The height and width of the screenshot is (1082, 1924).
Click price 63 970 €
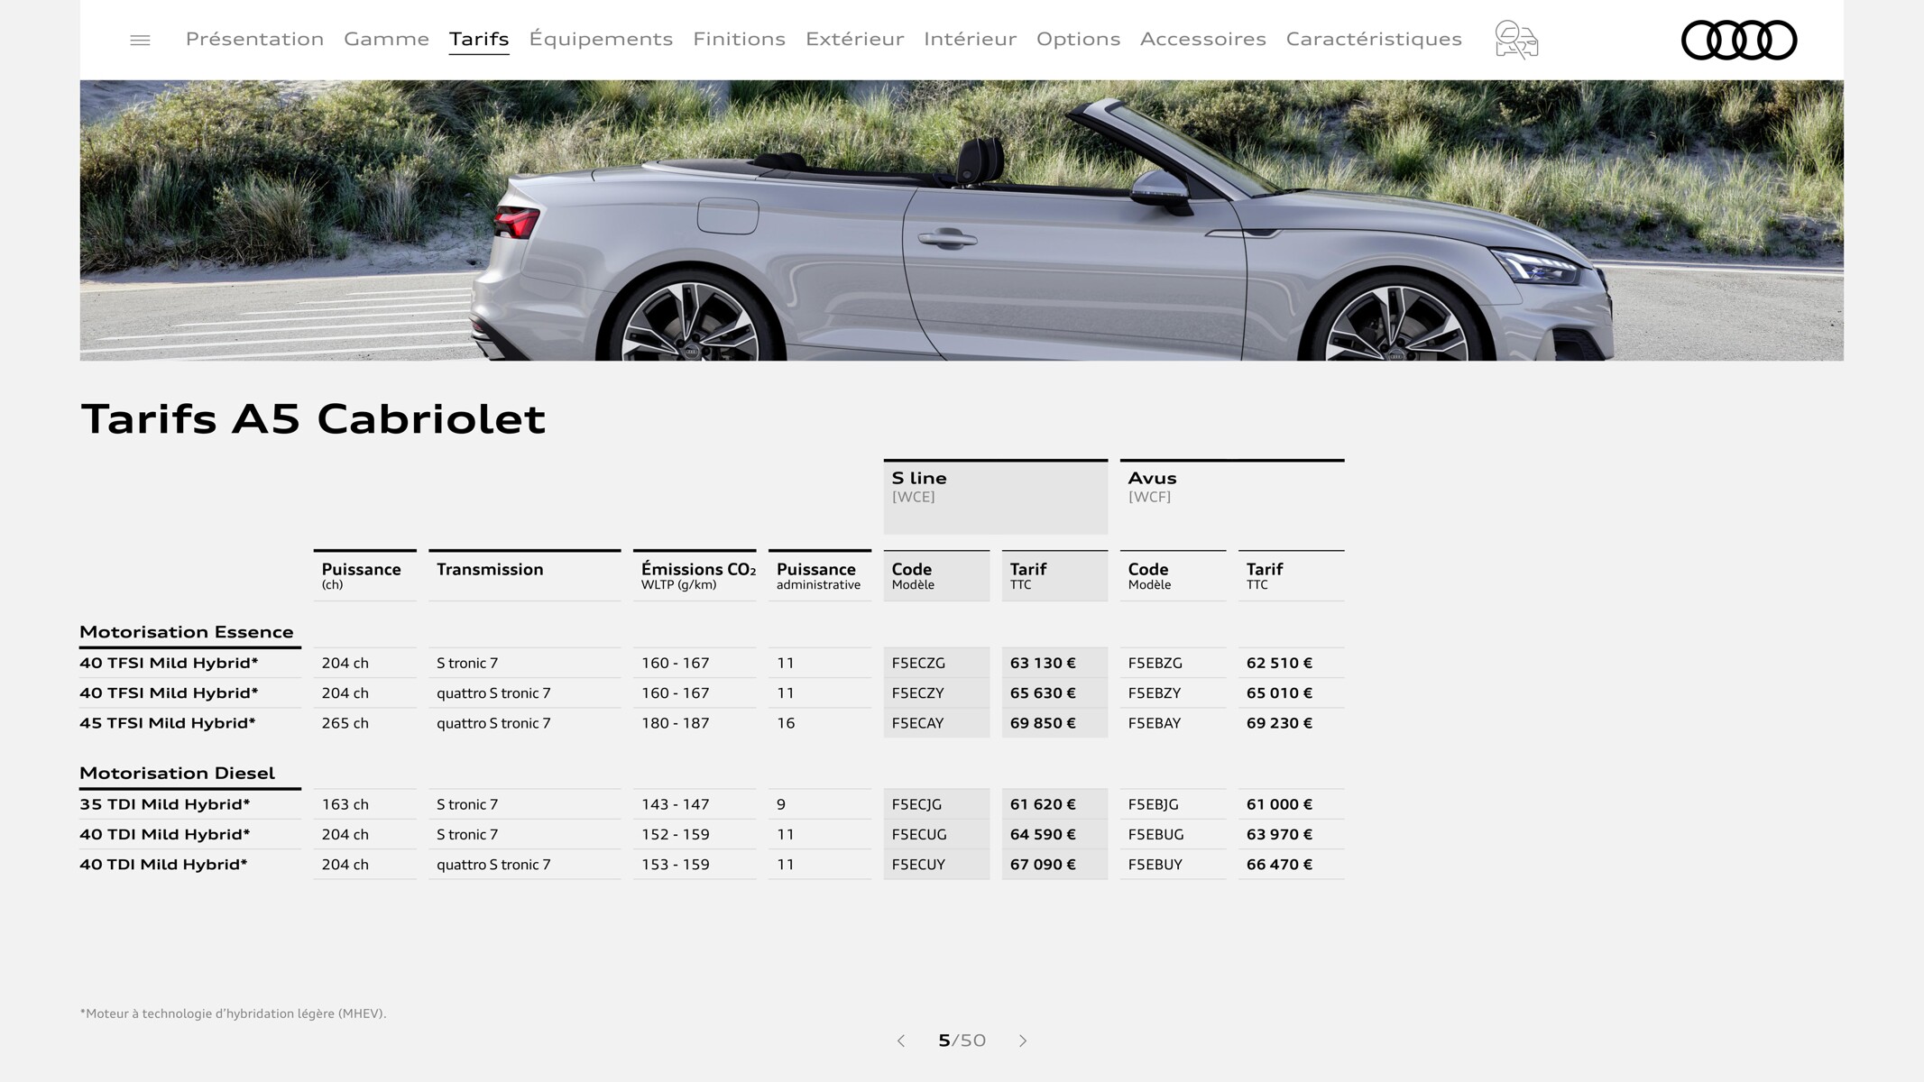pyautogui.click(x=1279, y=835)
